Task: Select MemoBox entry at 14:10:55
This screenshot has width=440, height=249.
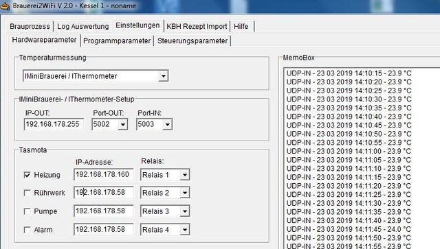Action: [349, 143]
